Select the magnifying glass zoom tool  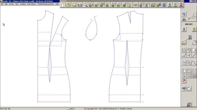[x=86, y=5]
